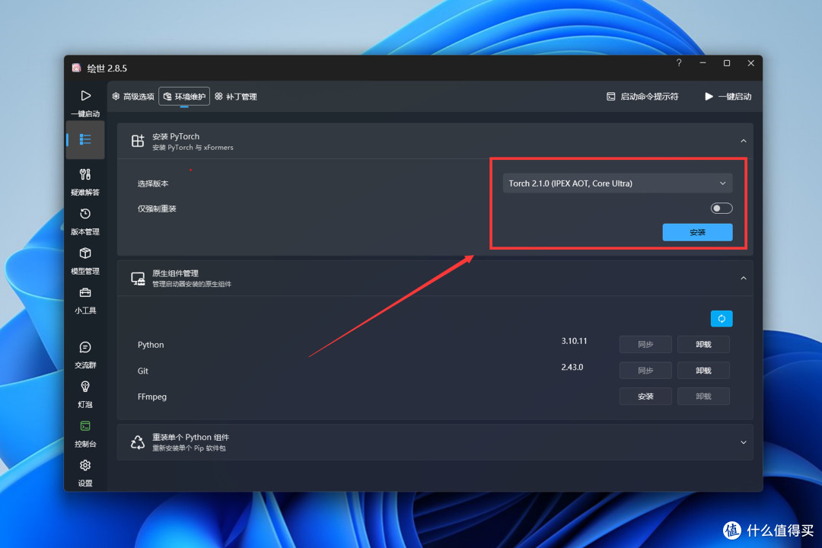This screenshot has width=822, height=548.
Task: Click 卸载 button for FFmpeg
Action: tap(703, 397)
